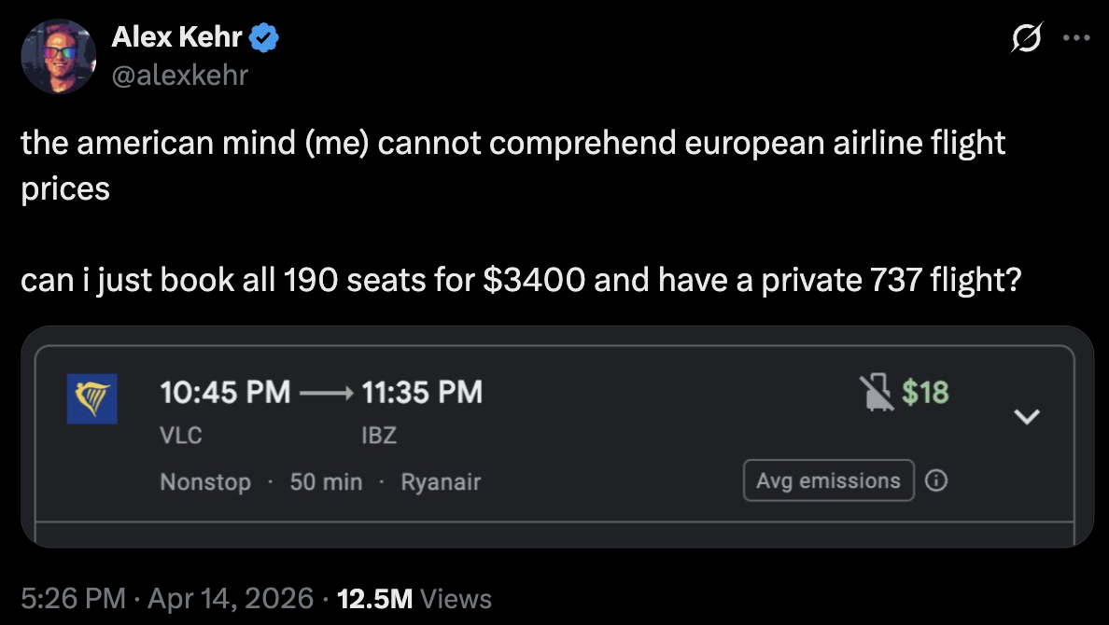Click the IBZ arrival airport code
1109x625 pixels.
click(379, 436)
